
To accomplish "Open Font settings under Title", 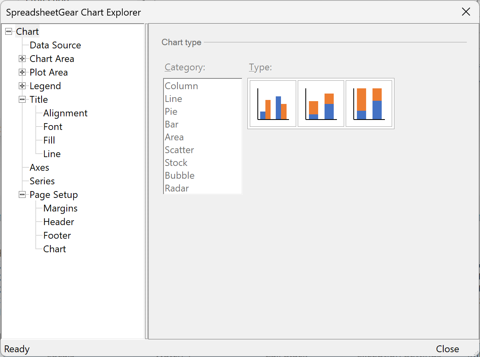I will (52, 126).
